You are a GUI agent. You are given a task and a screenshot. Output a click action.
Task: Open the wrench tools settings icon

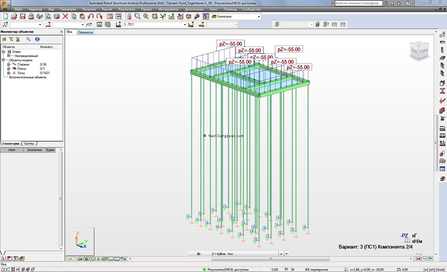pyautogui.click(x=197, y=16)
